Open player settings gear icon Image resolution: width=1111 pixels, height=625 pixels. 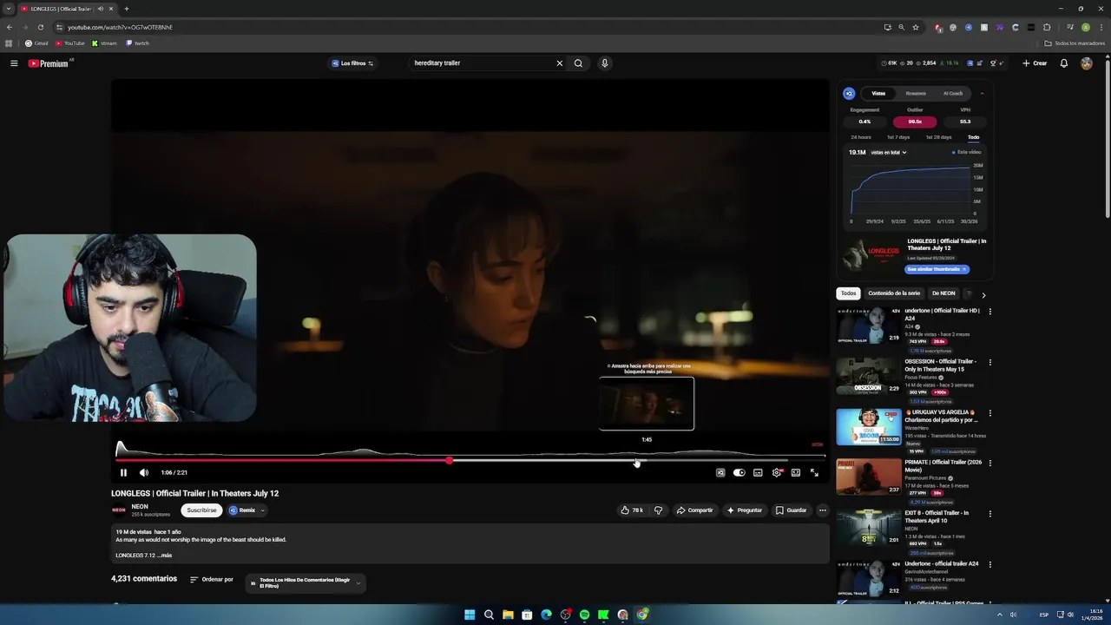click(x=777, y=472)
